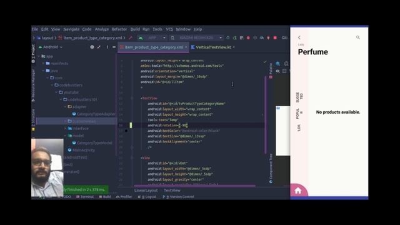Click the red debug bug icon

coord(248,37)
